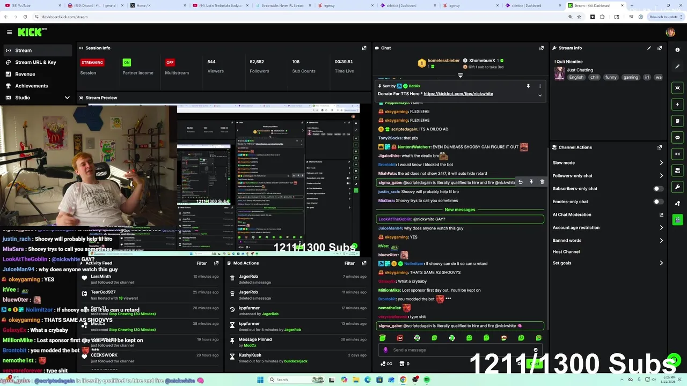This screenshot has width=687, height=386.
Task: Enable Emotes-only chat
Action: (x=658, y=202)
